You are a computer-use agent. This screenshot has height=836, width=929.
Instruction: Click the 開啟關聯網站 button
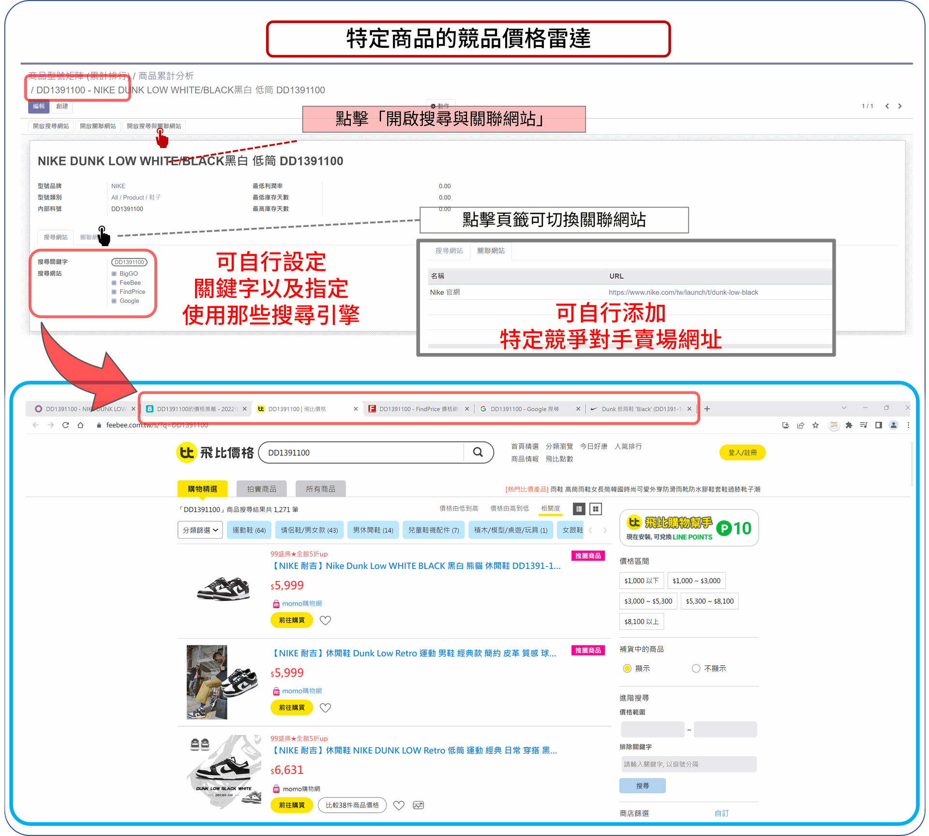tap(98, 126)
